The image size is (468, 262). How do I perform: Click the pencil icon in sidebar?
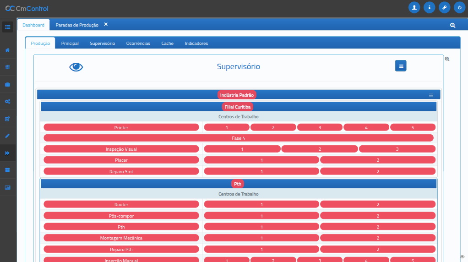pyautogui.click(x=7, y=136)
